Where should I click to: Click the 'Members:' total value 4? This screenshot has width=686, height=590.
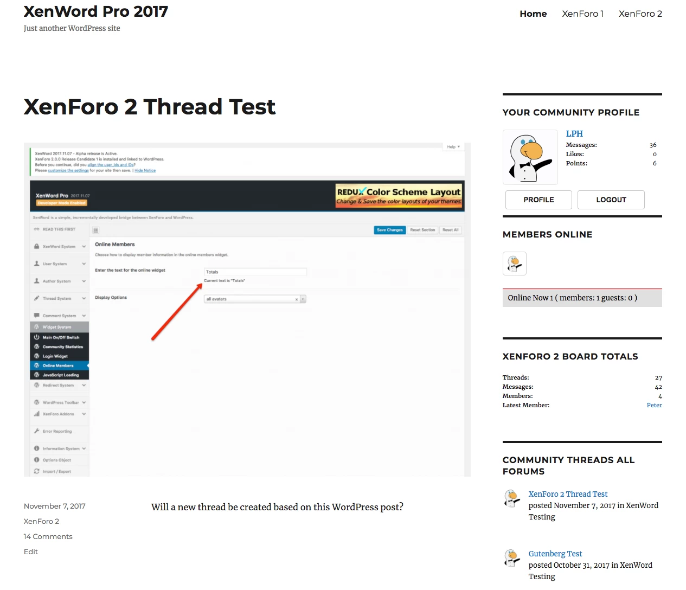click(660, 396)
